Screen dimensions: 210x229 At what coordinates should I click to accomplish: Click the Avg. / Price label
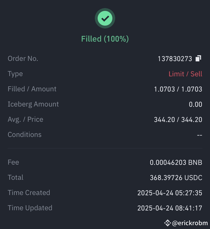click(25, 119)
